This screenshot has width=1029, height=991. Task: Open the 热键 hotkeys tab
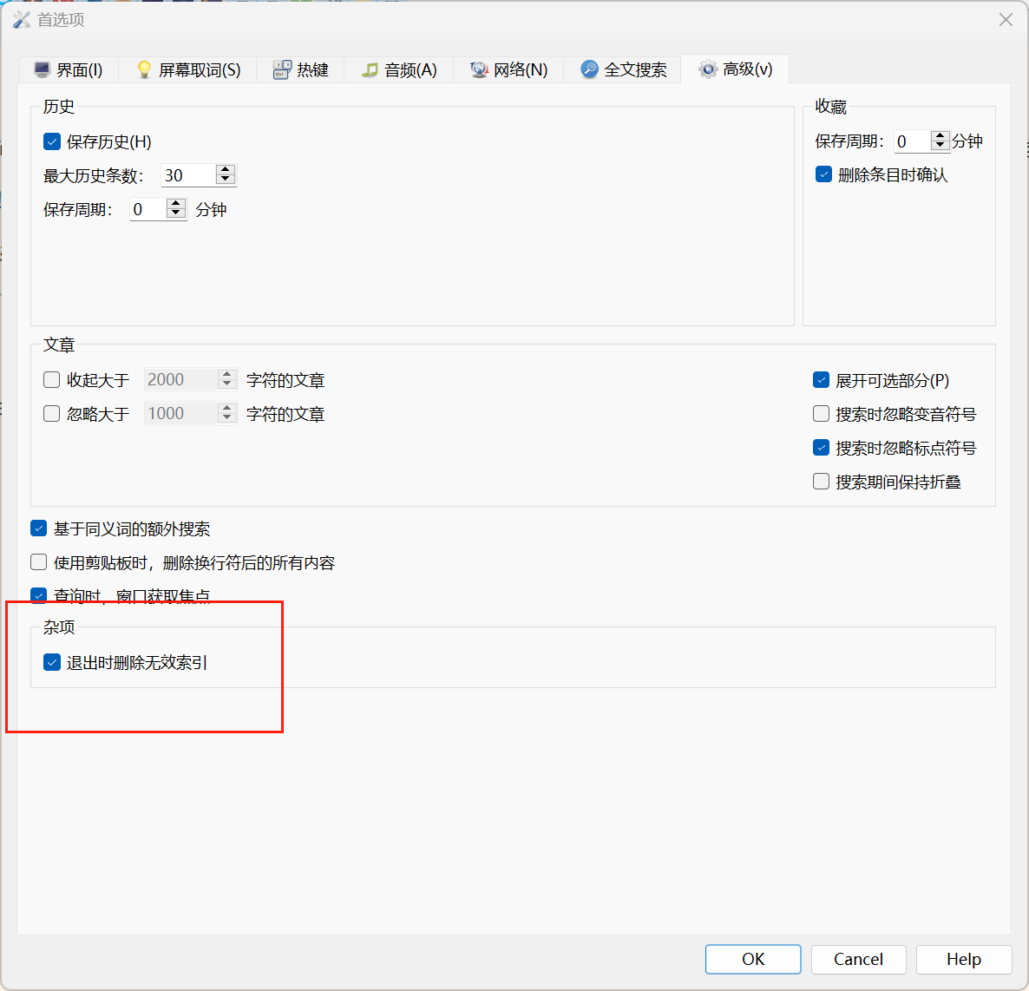[x=300, y=69]
